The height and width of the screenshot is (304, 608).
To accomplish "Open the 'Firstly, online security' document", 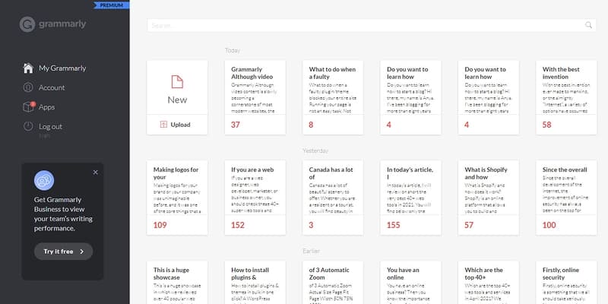I will [x=566, y=283].
